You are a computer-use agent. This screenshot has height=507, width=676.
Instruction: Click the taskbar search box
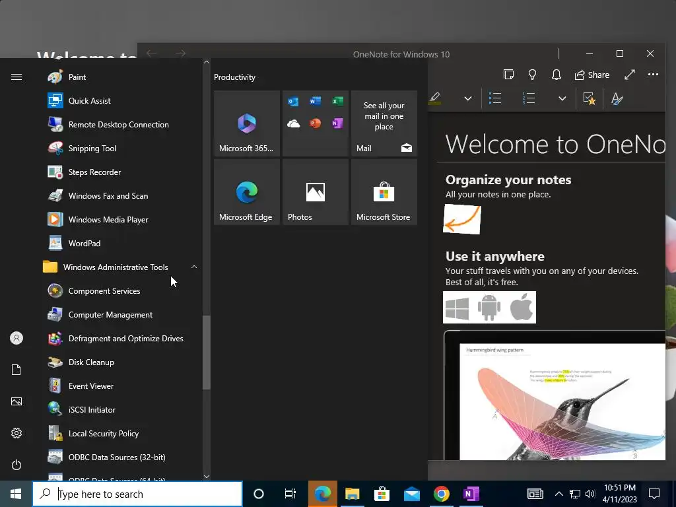(137, 494)
